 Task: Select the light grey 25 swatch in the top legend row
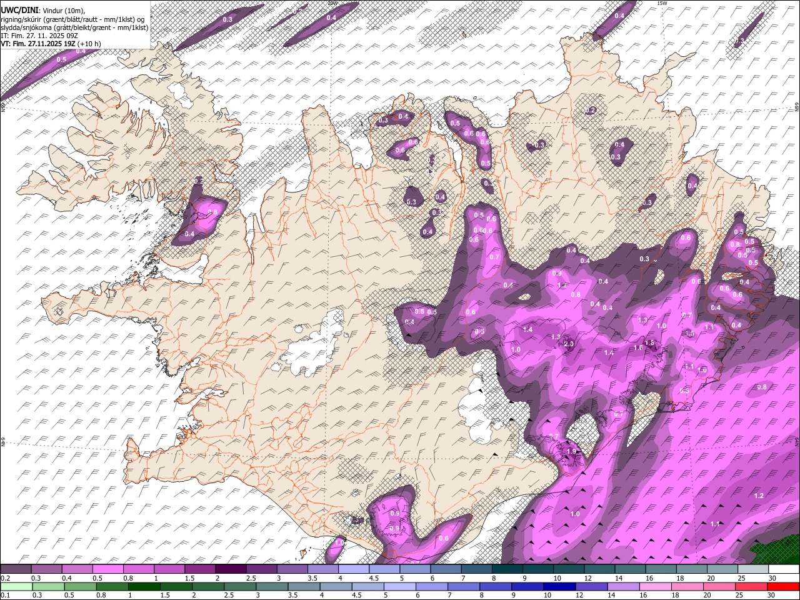tap(753, 569)
